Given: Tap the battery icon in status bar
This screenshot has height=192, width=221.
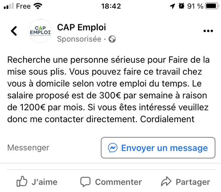Looking at the screenshot, I should 212,6.
